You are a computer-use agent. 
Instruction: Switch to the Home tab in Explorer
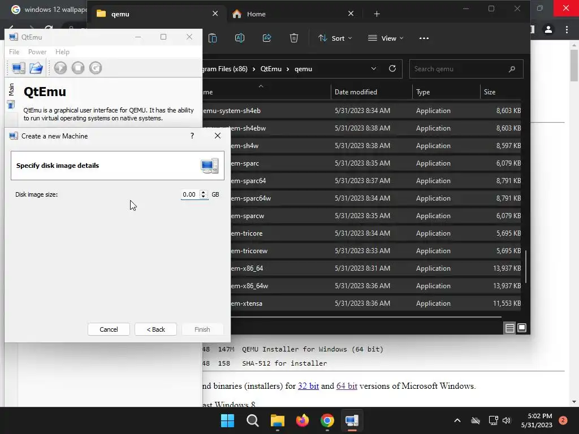[x=292, y=14]
